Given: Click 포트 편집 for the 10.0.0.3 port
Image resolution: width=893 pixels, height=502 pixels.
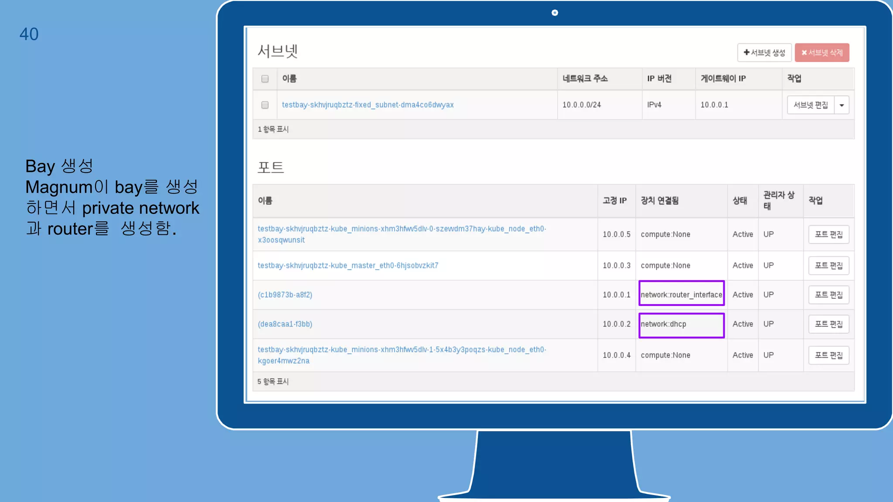Looking at the screenshot, I should coord(828,265).
